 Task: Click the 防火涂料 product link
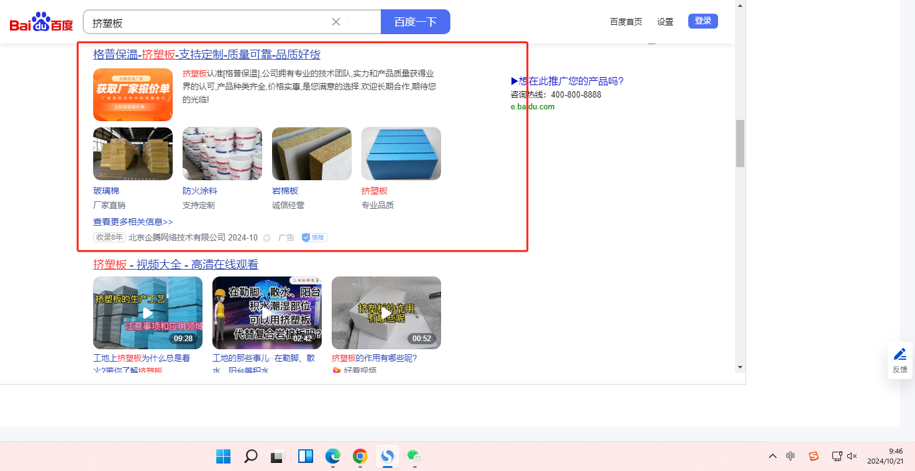(x=200, y=191)
